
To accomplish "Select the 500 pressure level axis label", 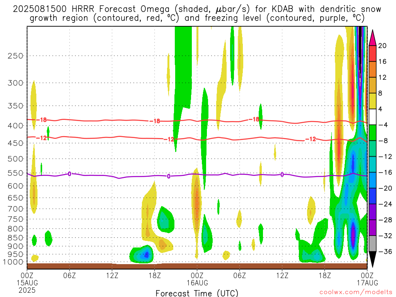I will click(x=15, y=159).
